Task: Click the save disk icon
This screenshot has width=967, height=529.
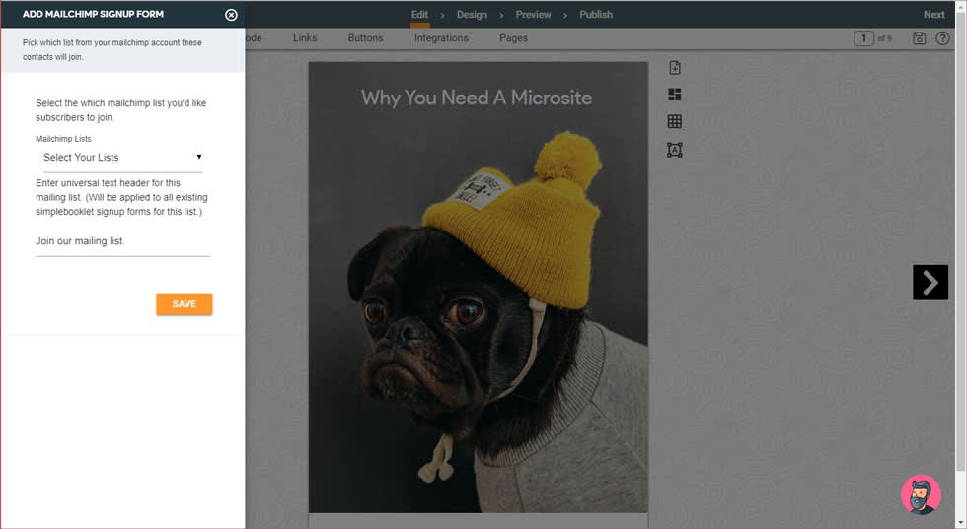Action: coord(919,38)
